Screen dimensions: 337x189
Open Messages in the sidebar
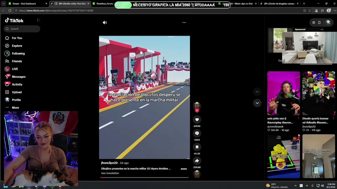pyautogui.click(x=18, y=77)
